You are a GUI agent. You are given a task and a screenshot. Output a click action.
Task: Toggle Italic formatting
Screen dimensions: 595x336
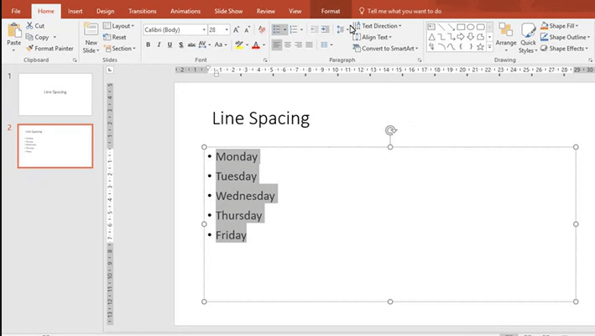(159, 45)
